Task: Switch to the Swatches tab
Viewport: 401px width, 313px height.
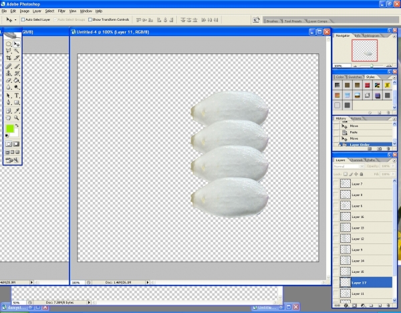Action: coord(355,77)
